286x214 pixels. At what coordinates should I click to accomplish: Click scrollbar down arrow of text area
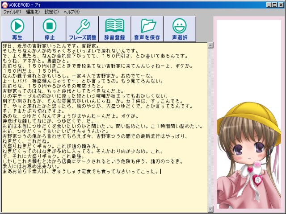point(210,209)
